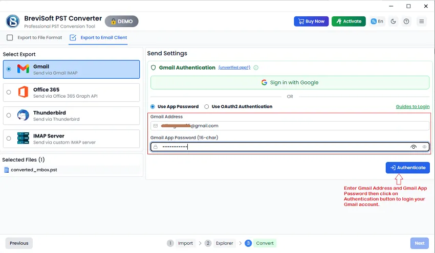Click the Gmail envelope logo icon
The image size is (435, 253).
click(23, 68)
